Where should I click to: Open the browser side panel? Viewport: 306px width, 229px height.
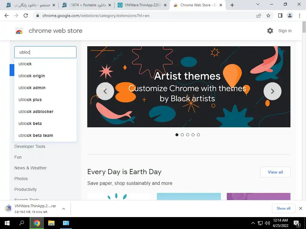tap(280, 16)
